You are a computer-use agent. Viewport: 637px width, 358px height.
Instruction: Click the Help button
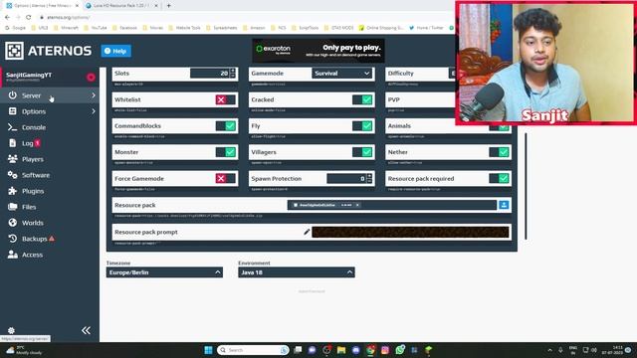coord(115,51)
